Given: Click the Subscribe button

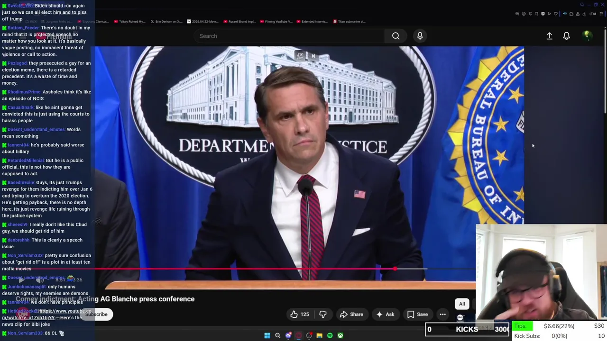Looking at the screenshot, I should [x=96, y=314].
